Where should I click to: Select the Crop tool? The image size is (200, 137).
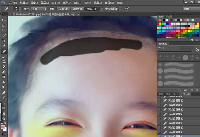pyautogui.click(x=4, y=41)
